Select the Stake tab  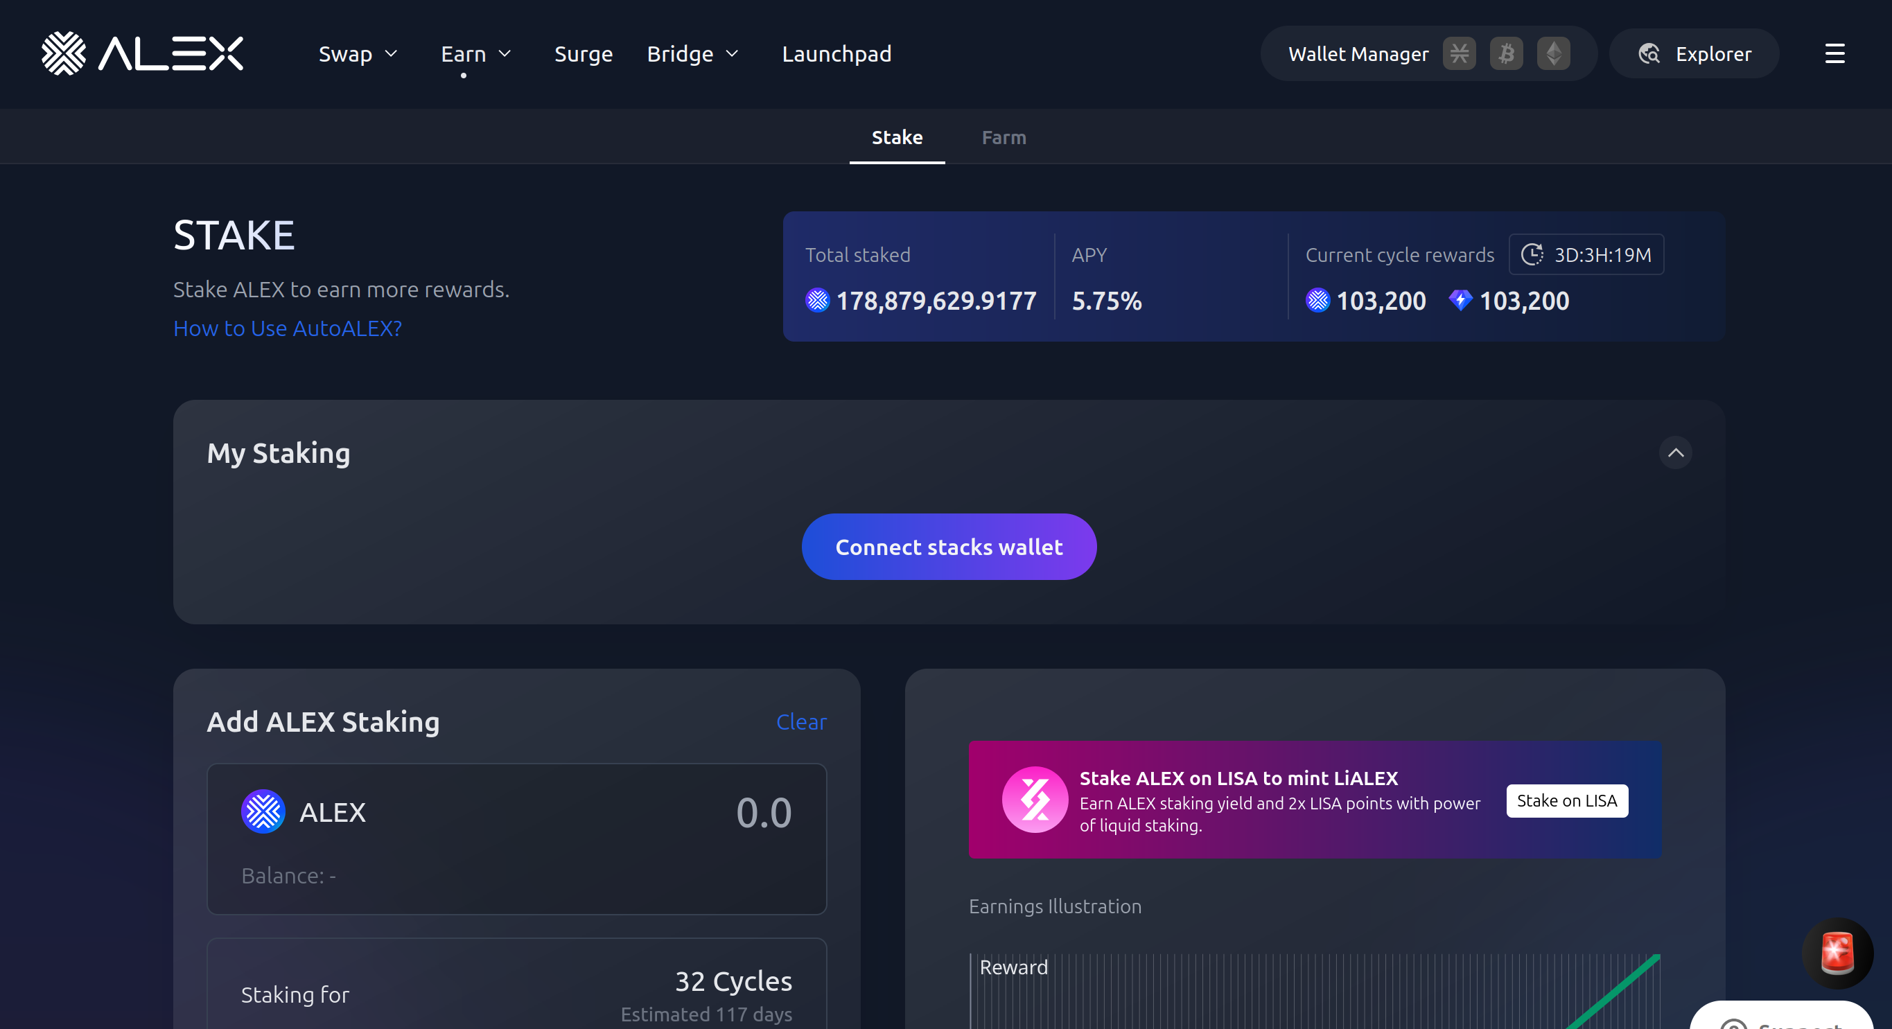click(897, 137)
